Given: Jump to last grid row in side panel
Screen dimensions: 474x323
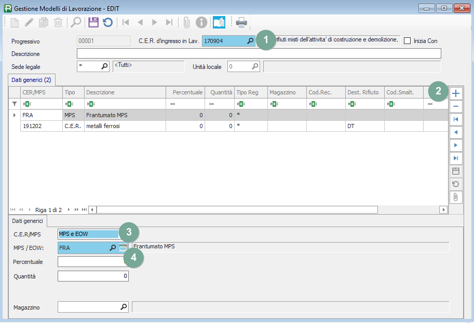Looking at the screenshot, I should tap(456, 158).
